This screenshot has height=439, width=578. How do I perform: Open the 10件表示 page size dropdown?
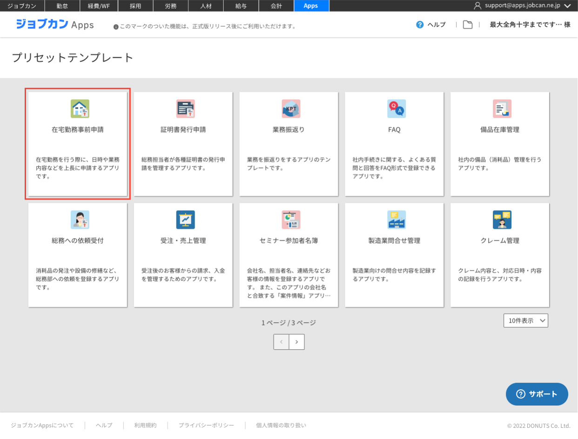(x=525, y=320)
